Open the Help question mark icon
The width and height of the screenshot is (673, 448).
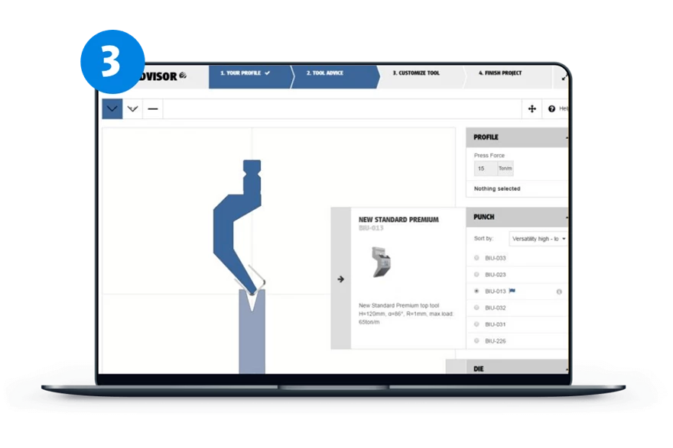click(x=553, y=109)
